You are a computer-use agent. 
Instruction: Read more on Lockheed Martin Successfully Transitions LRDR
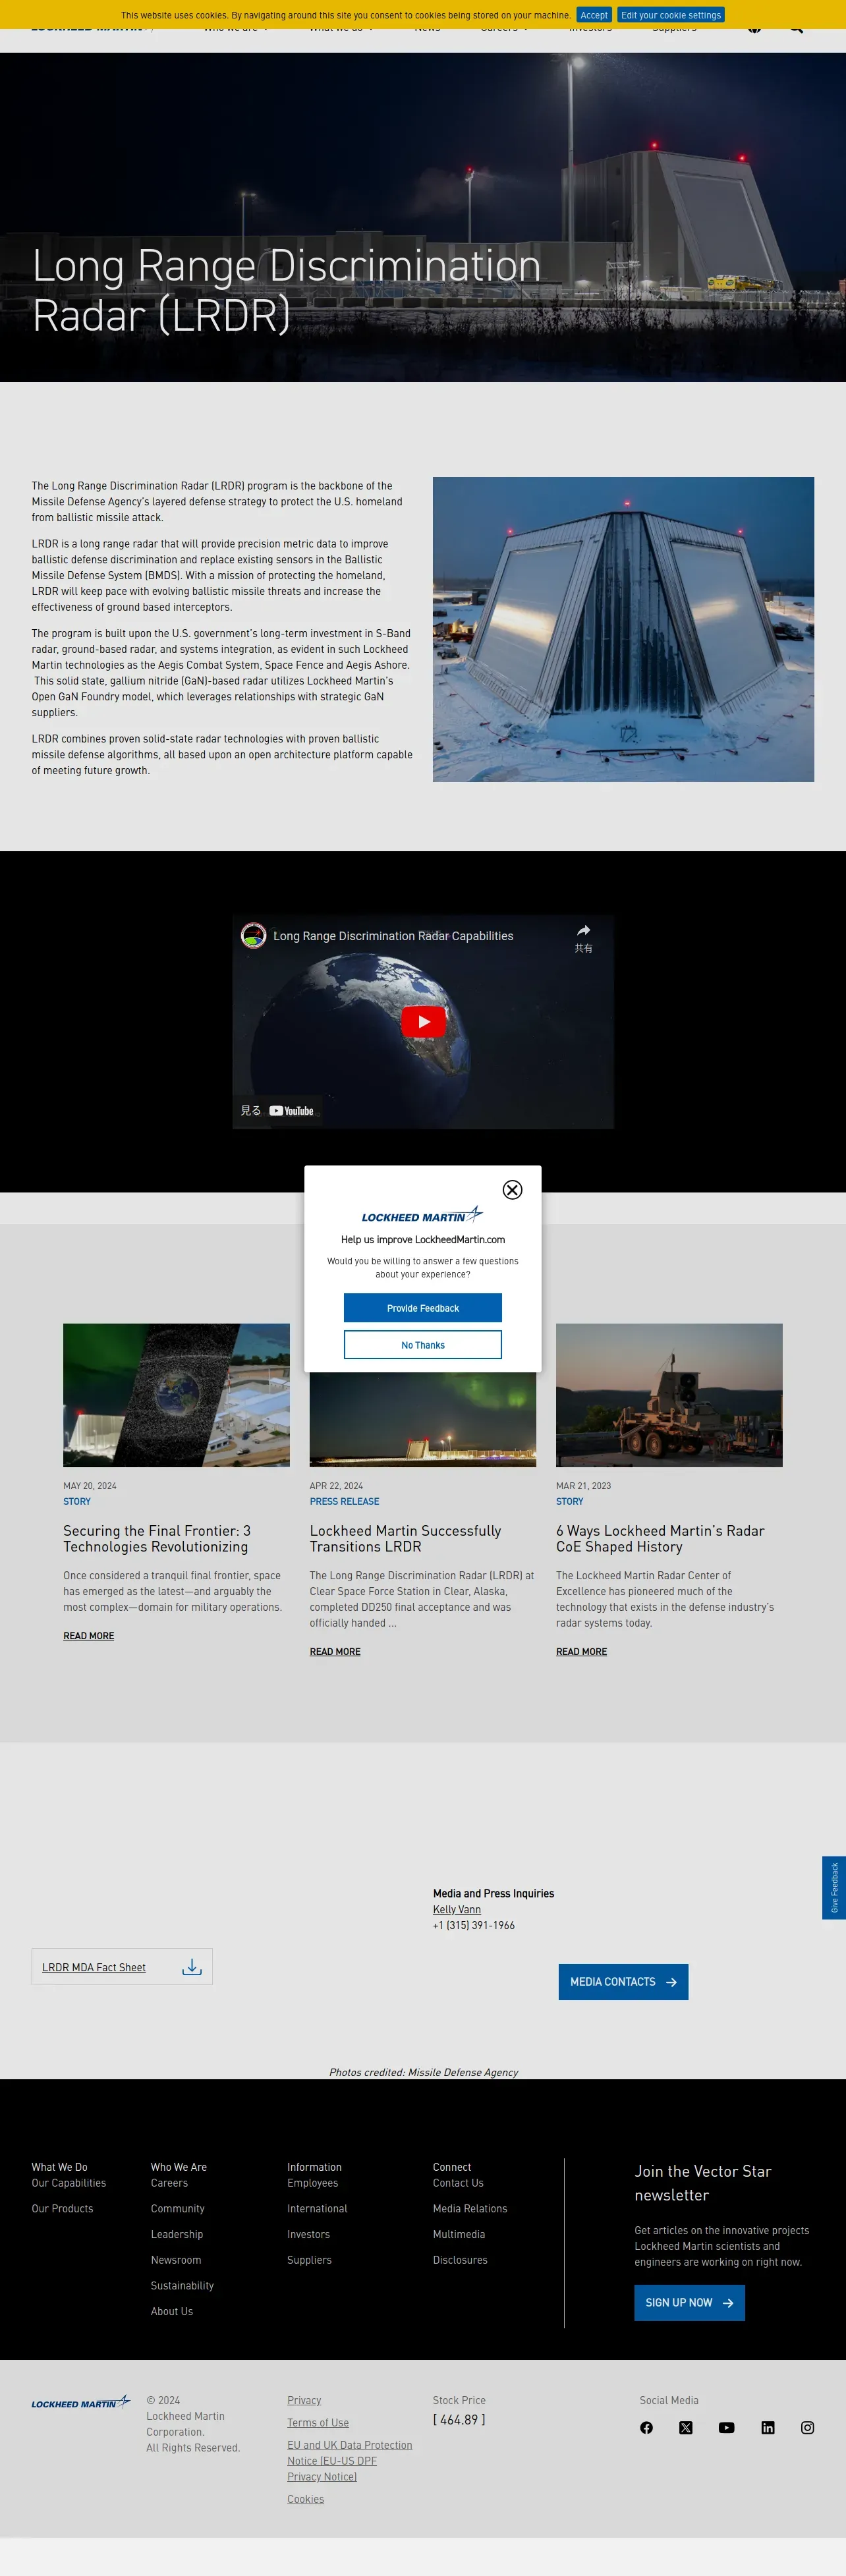[x=335, y=1651]
